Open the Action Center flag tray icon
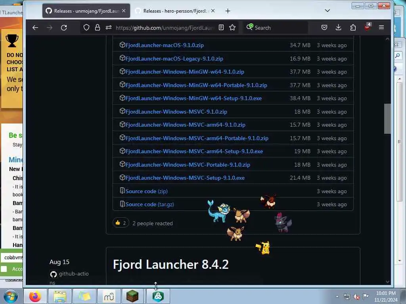This screenshot has height=304, width=406. pos(366,296)
